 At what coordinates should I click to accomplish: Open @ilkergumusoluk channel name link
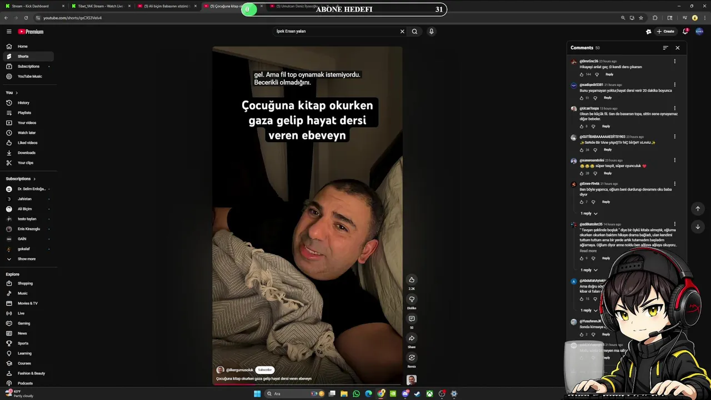point(239,370)
